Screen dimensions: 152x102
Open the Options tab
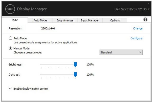click(x=115, y=20)
